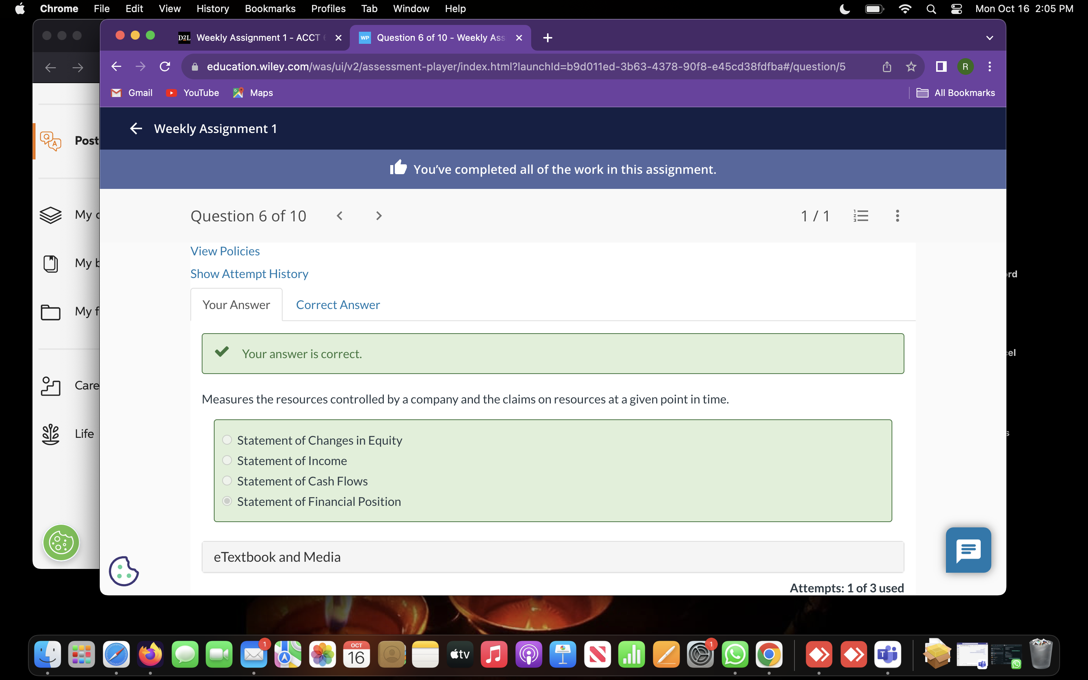The image size is (1088, 680).
Task: Click the share icon in the address bar
Action: (887, 66)
